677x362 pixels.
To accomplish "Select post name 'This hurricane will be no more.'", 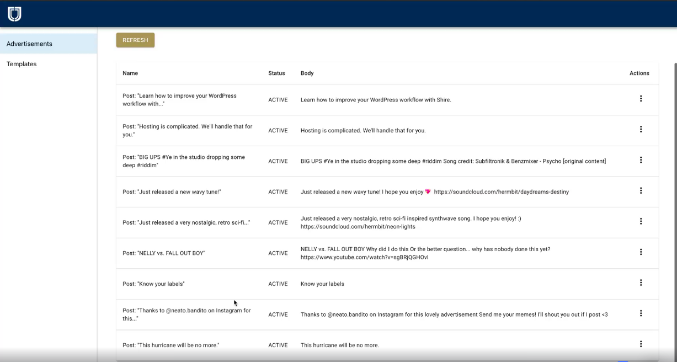I will 171,345.
